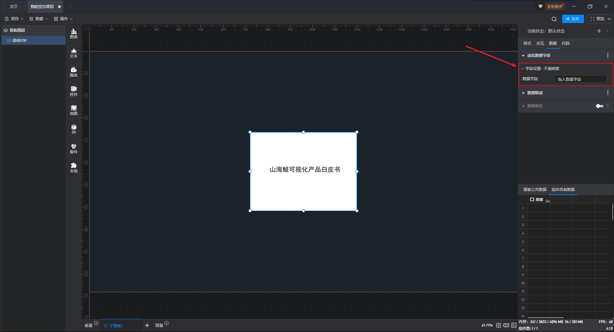Image resolution: width=614 pixels, height=332 pixels.
Task: Expand the 数据筛选 section
Action: pos(523,106)
